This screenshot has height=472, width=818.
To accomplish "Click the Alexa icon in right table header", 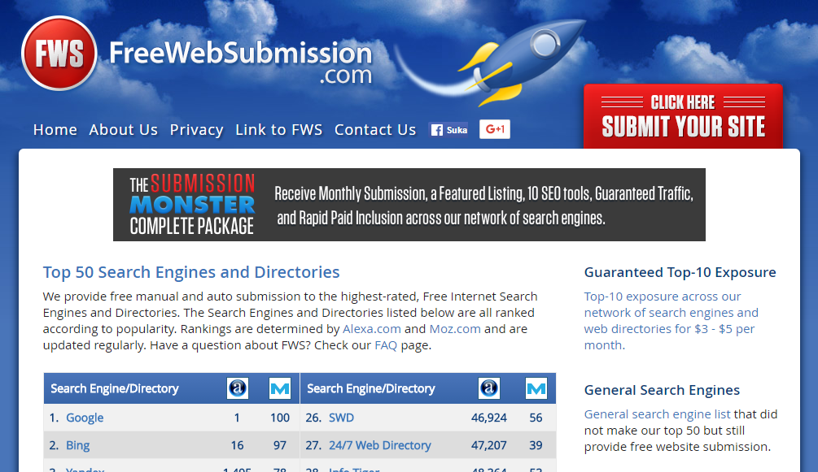I will (x=489, y=388).
